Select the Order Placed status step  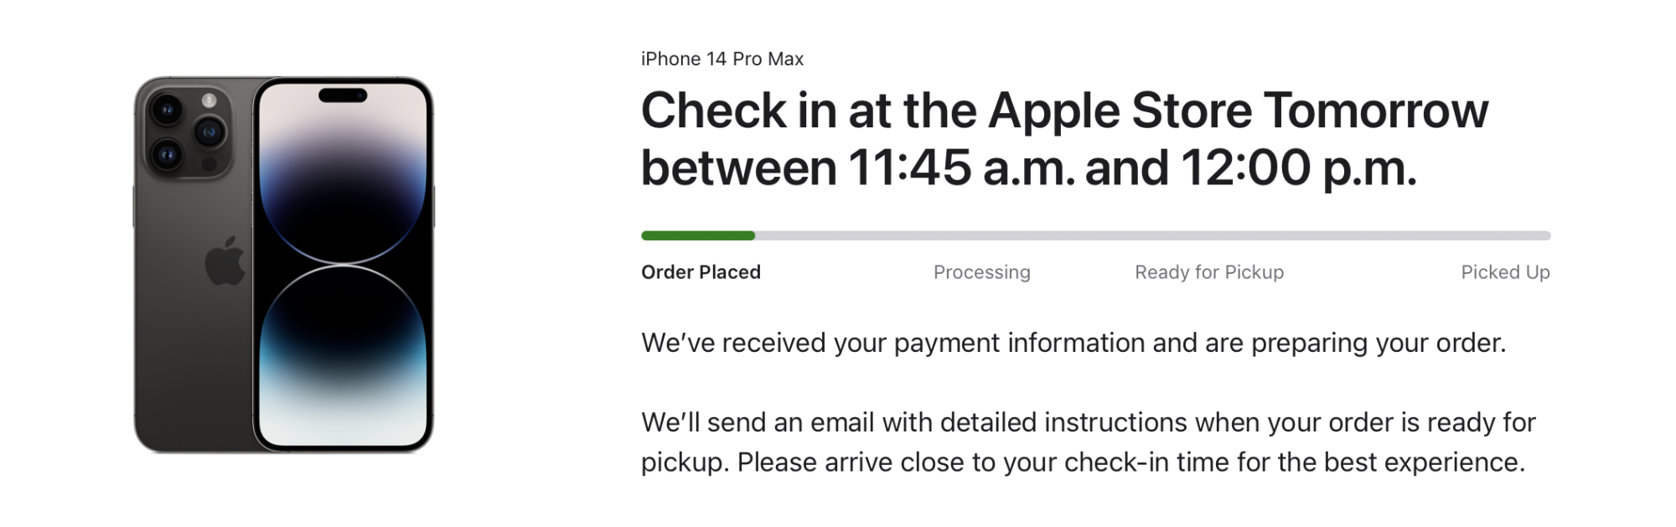[x=701, y=272]
